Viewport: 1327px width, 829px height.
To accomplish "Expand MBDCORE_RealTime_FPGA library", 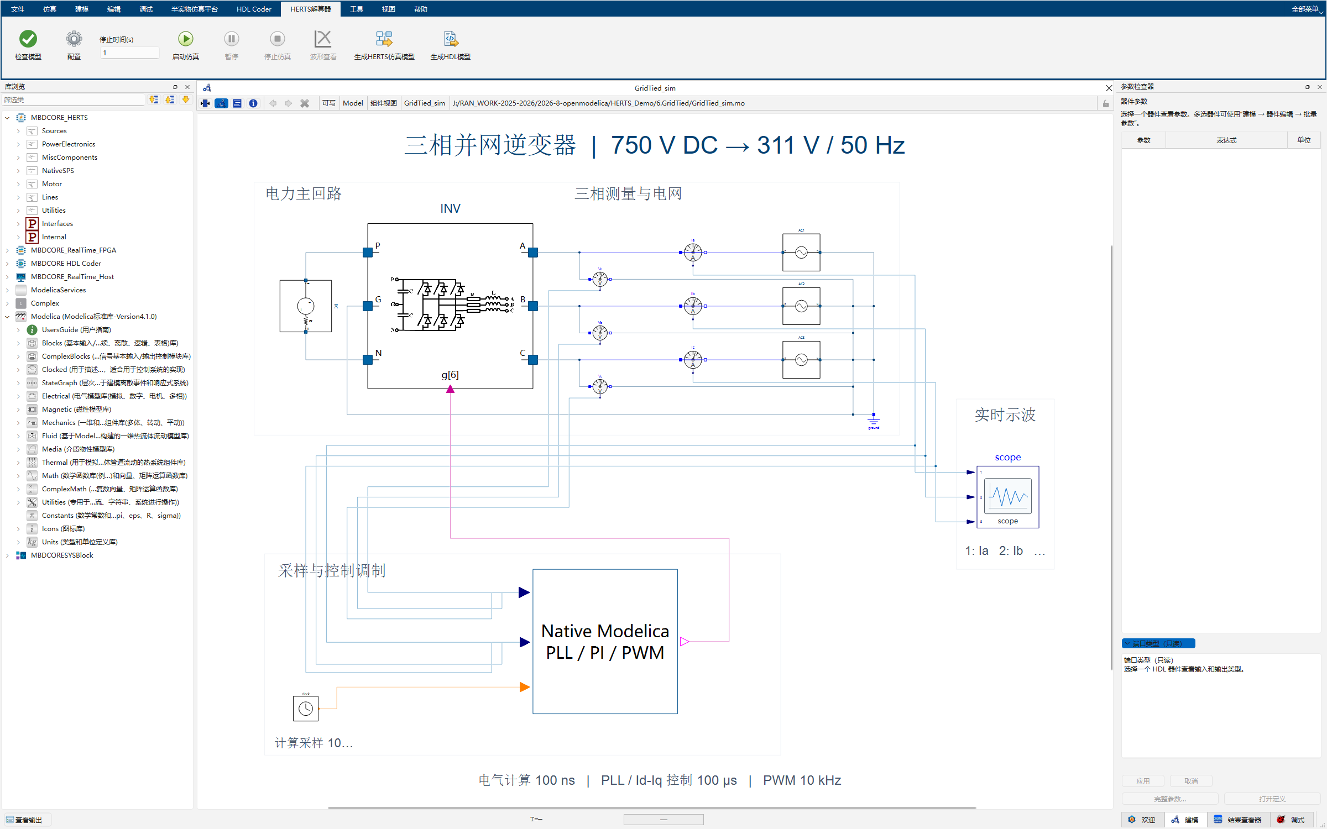I will pos(7,250).
